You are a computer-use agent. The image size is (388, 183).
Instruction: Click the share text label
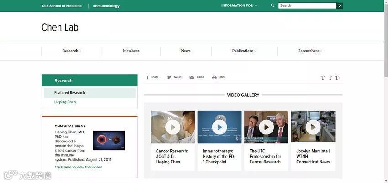pyautogui.click(x=155, y=77)
